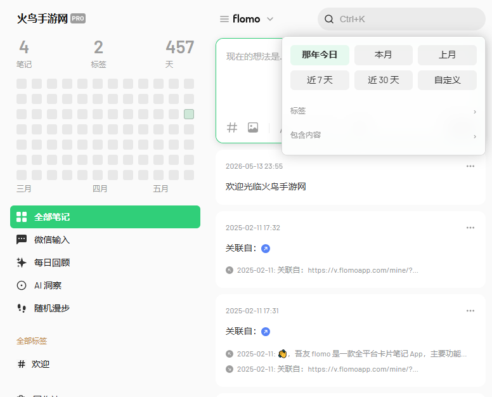Click the 随机漫步 footprints icon

click(22, 308)
